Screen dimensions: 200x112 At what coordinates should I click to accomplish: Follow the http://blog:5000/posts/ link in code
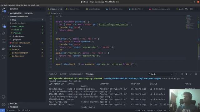tap(114, 25)
